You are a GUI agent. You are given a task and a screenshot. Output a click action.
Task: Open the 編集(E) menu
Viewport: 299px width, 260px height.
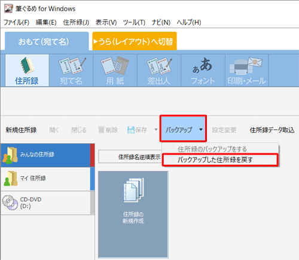tap(46, 22)
